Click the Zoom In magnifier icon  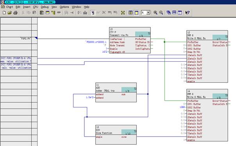click(156, 12)
